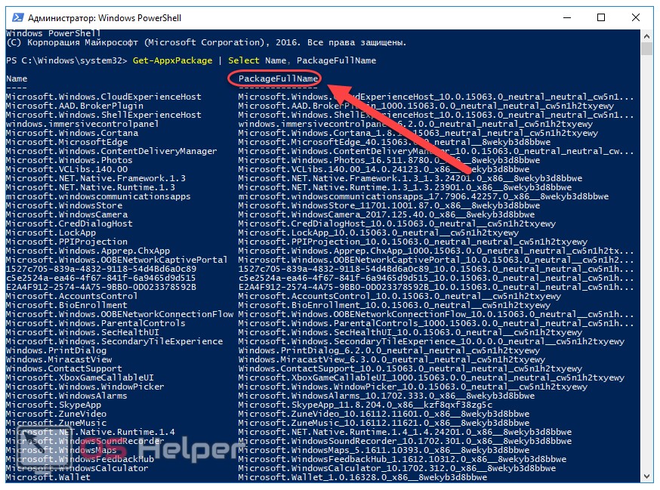Screen dimensions: 660x490
Task: Click the 1527c705-839a-4832-9118-54d4Bd6a0c89 name entry
Action: click(x=101, y=269)
